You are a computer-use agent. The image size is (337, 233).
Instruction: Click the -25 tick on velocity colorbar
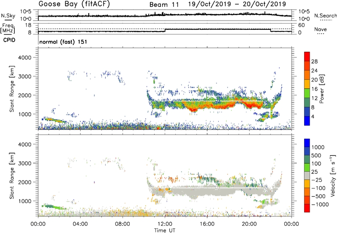click(317, 180)
